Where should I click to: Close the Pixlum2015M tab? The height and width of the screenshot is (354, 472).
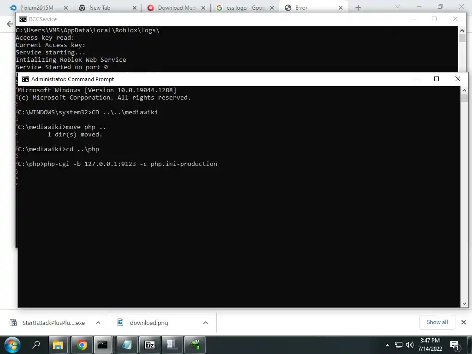tap(66, 8)
